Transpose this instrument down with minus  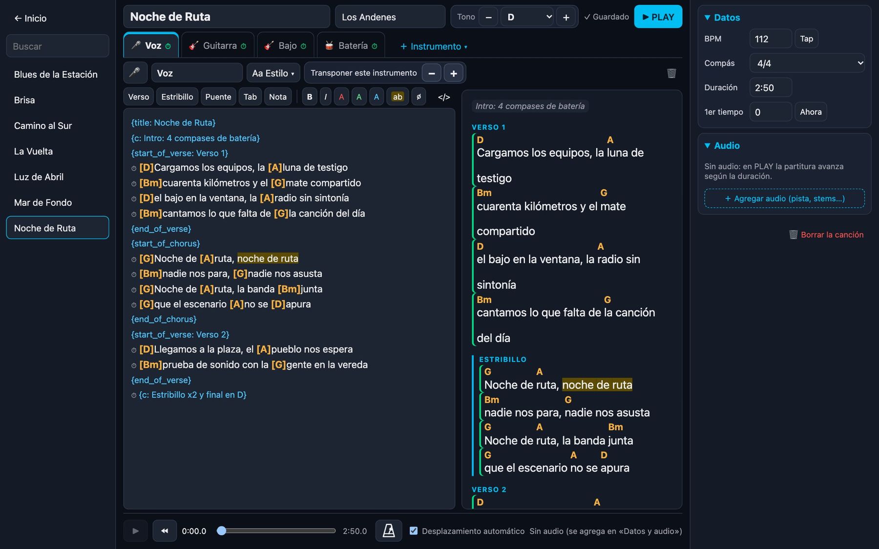tap(432, 73)
